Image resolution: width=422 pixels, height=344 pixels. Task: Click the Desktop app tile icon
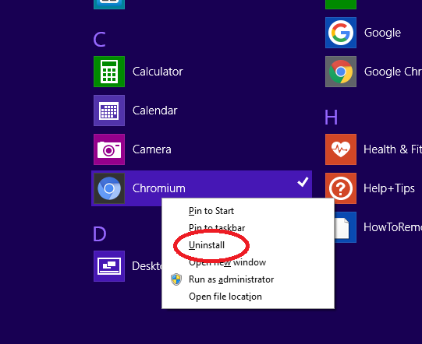pyautogui.click(x=109, y=266)
